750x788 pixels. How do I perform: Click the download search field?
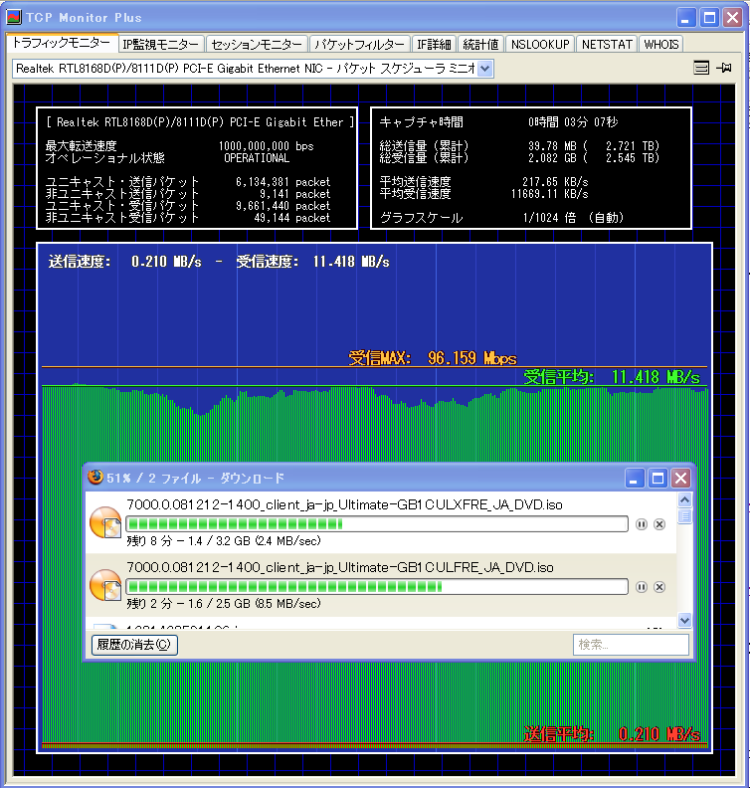coord(631,645)
